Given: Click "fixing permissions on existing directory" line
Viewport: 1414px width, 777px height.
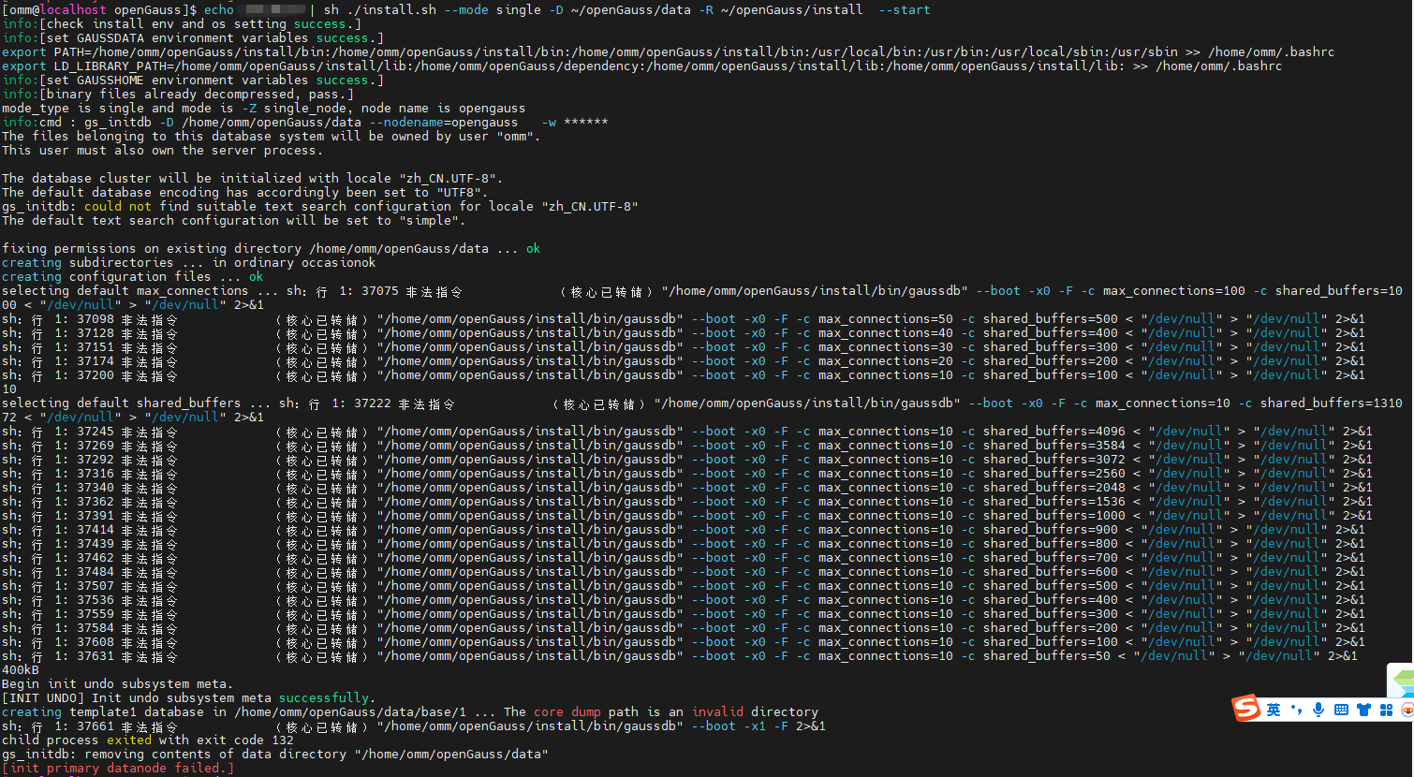Looking at the screenshot, I should [272, 248].
